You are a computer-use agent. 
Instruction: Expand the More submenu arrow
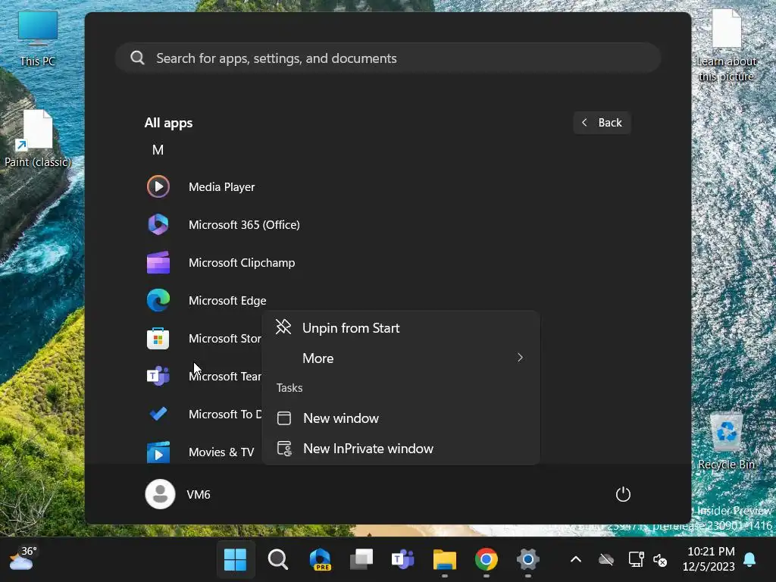tap(520, 358)
